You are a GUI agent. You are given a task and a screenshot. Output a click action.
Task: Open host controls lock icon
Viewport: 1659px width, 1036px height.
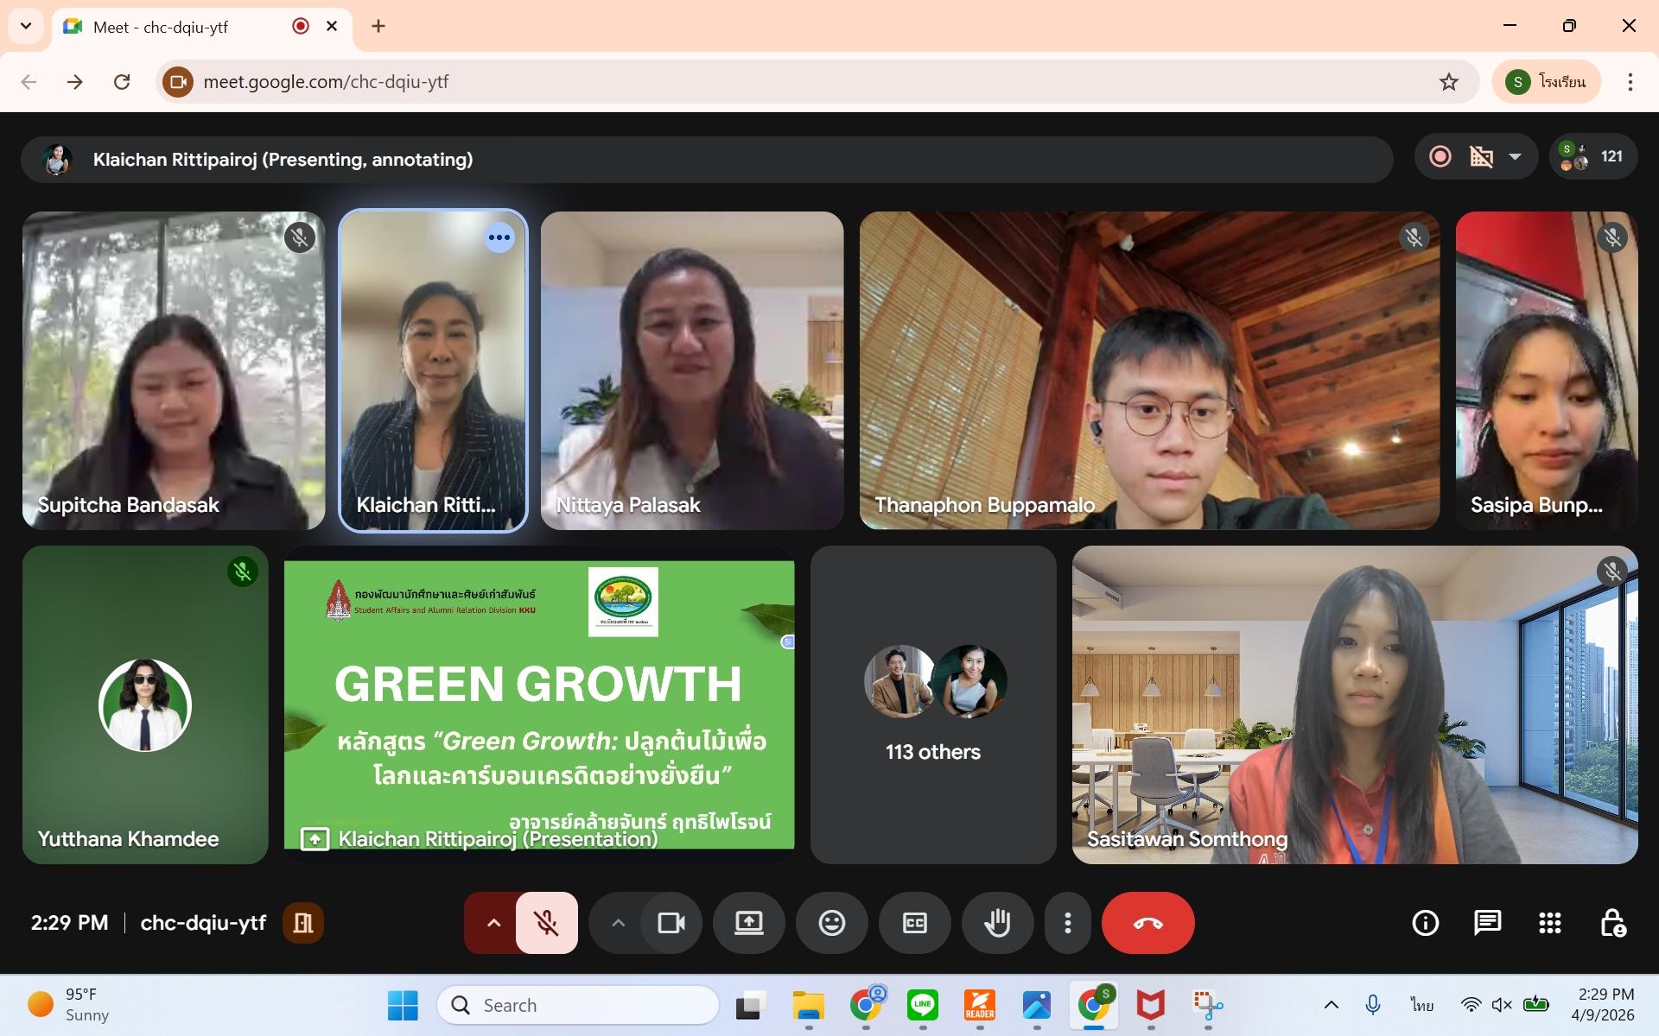(x=1612, y=923)
